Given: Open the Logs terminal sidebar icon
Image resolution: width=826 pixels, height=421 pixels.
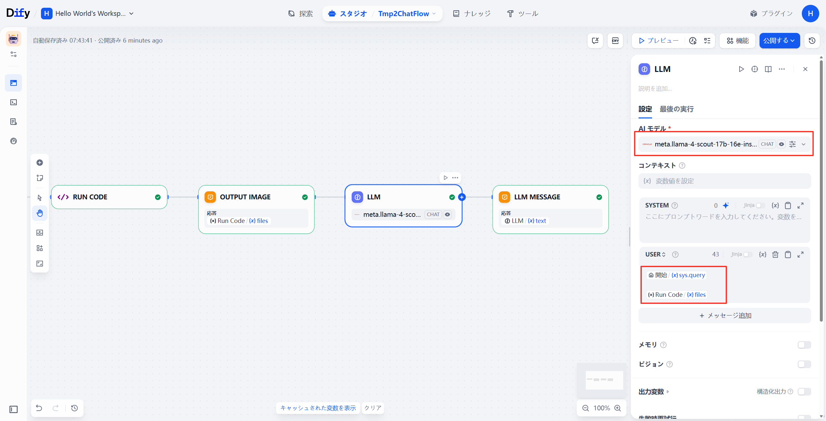Looking at the screenshot, I should click(14, 102).
